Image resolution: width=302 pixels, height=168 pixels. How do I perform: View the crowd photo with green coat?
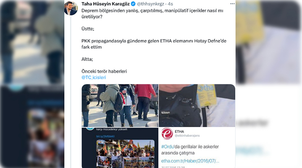pyautogui.click(x=120, y=105)
